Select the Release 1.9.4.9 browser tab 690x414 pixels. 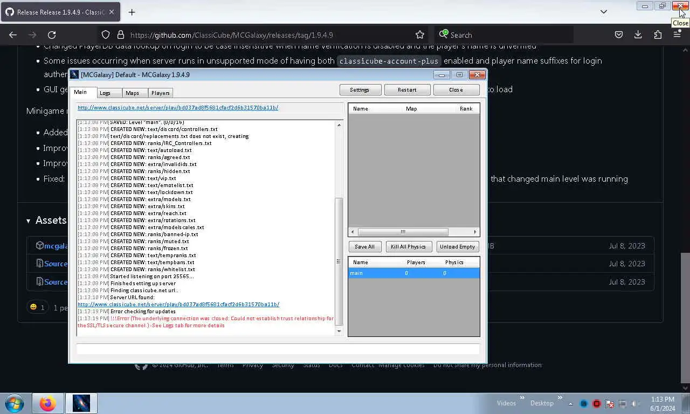point(60,12)
